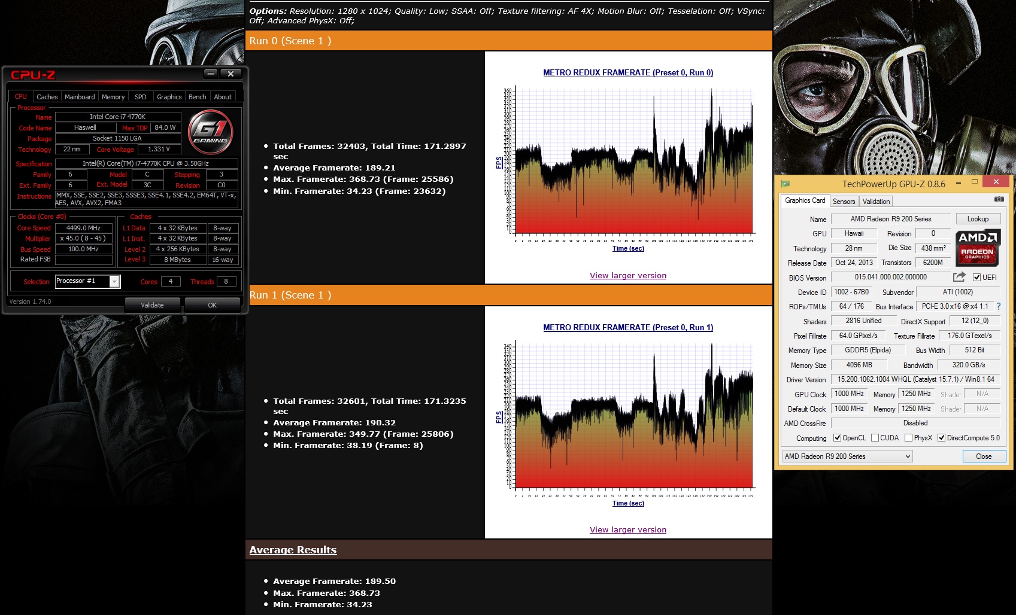Image resolution: width=1016 pixels, height=615 pixels.
Task: Switch to the Caches tab in CPU-Z
Action: click(47, 97)
